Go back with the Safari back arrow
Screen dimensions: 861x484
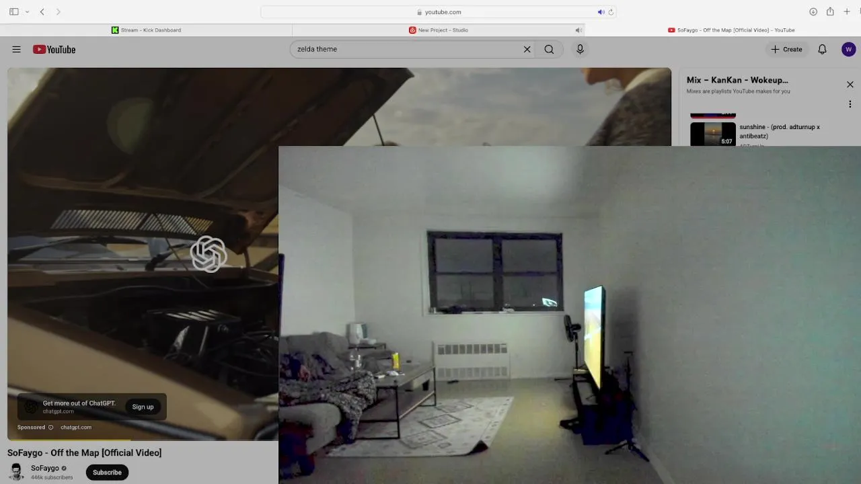[x=42, y=12]
